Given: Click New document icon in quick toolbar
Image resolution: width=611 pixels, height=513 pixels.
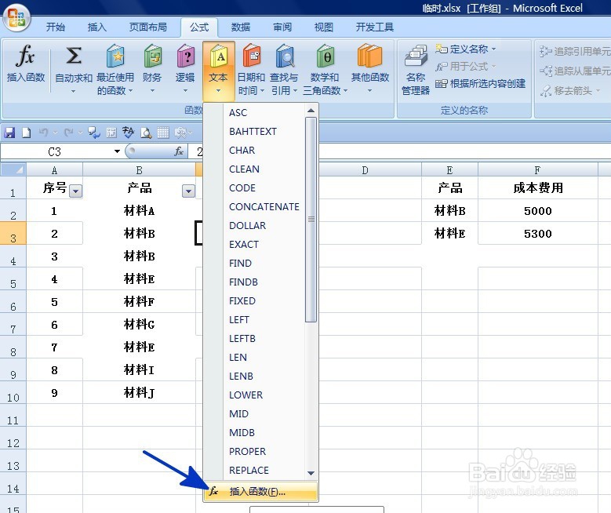Looking at the screenshot, I should pyautogui.click(x=26, y=133).
